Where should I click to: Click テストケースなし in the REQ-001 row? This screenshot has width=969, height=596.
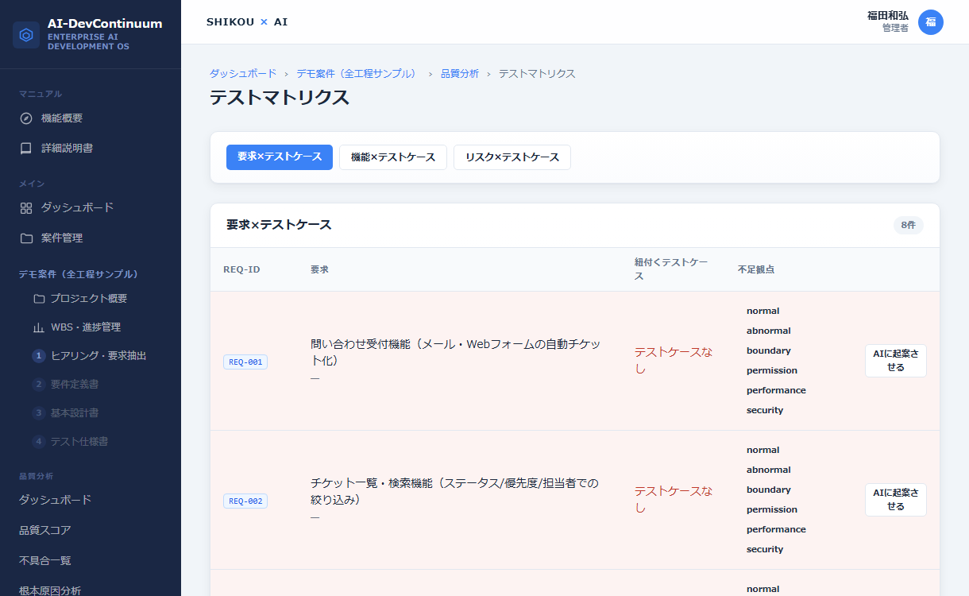(674, 361)
